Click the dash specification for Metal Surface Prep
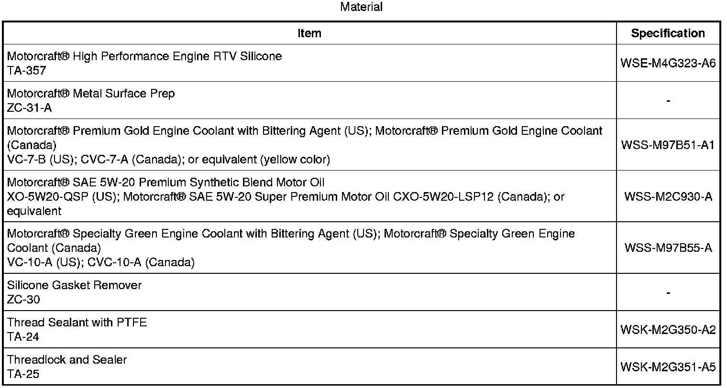Image resolution: width=727 pixels, height=388 pixels. point(668,101)
